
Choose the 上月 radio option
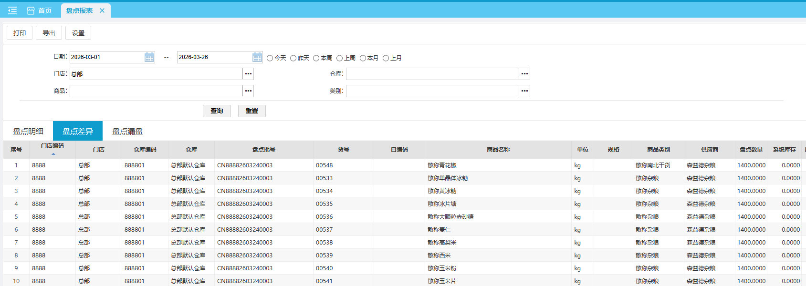pos(386,58)
